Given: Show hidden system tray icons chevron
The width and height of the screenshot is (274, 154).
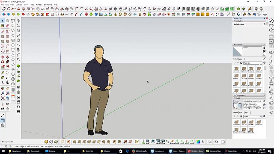Looking at the screenshot, I should pos(243,151).
